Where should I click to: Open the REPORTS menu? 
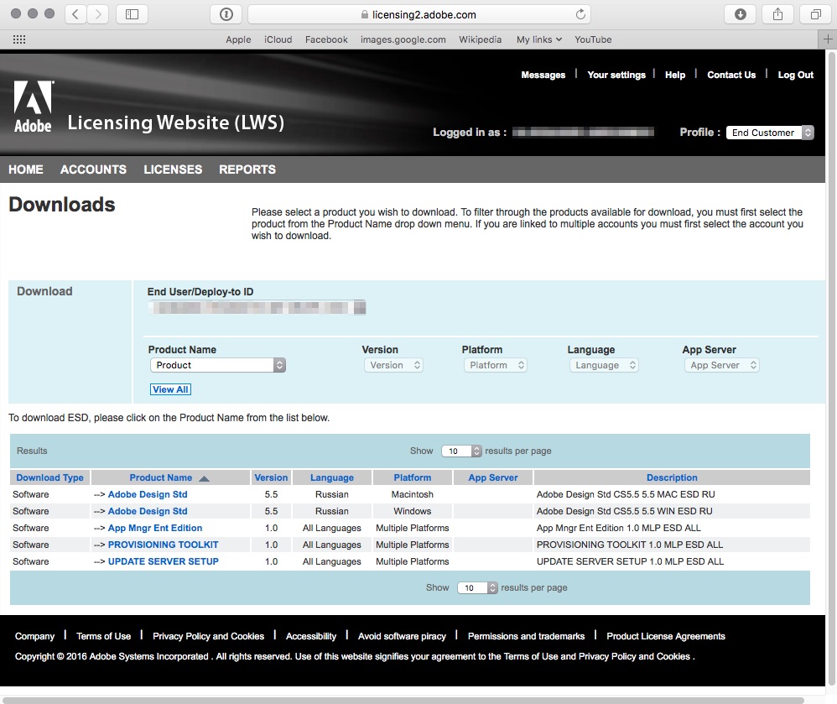point(247,169)
